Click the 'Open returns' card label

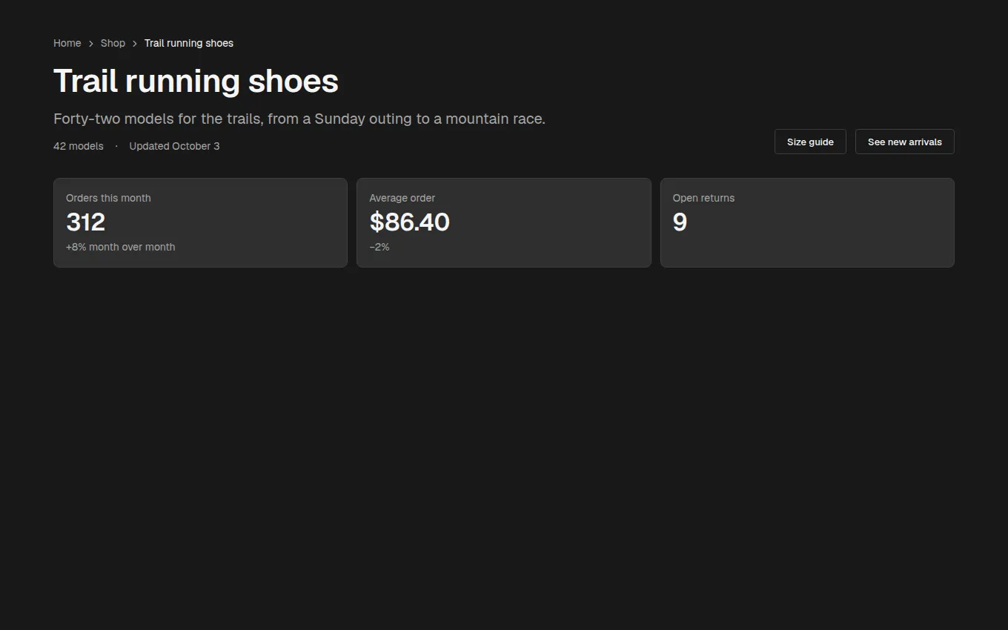[x=703, y=198]
